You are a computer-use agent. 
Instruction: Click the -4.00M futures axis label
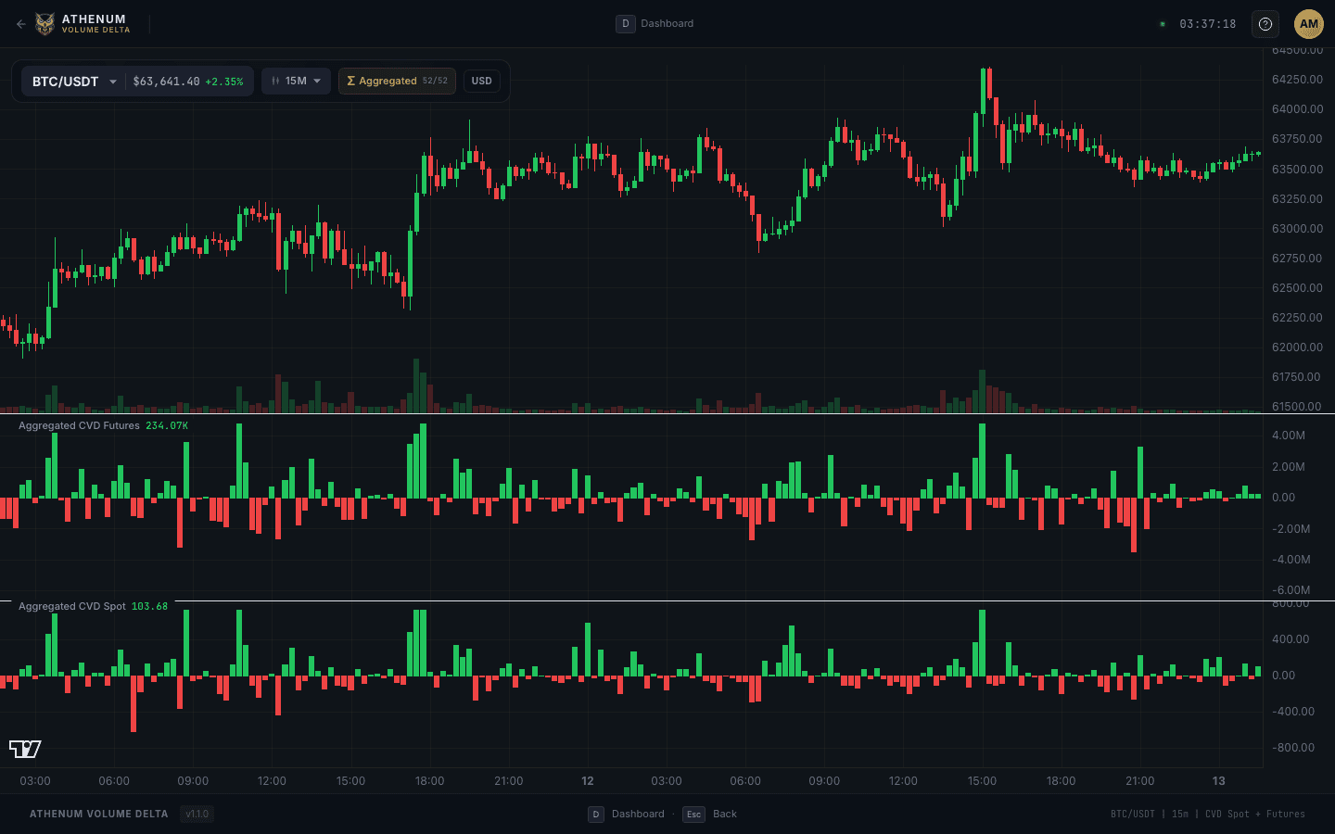pos(1290,560)
